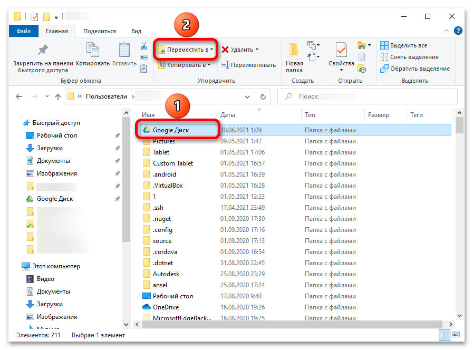Click the copy path icon below the scissors

point(144,57)
